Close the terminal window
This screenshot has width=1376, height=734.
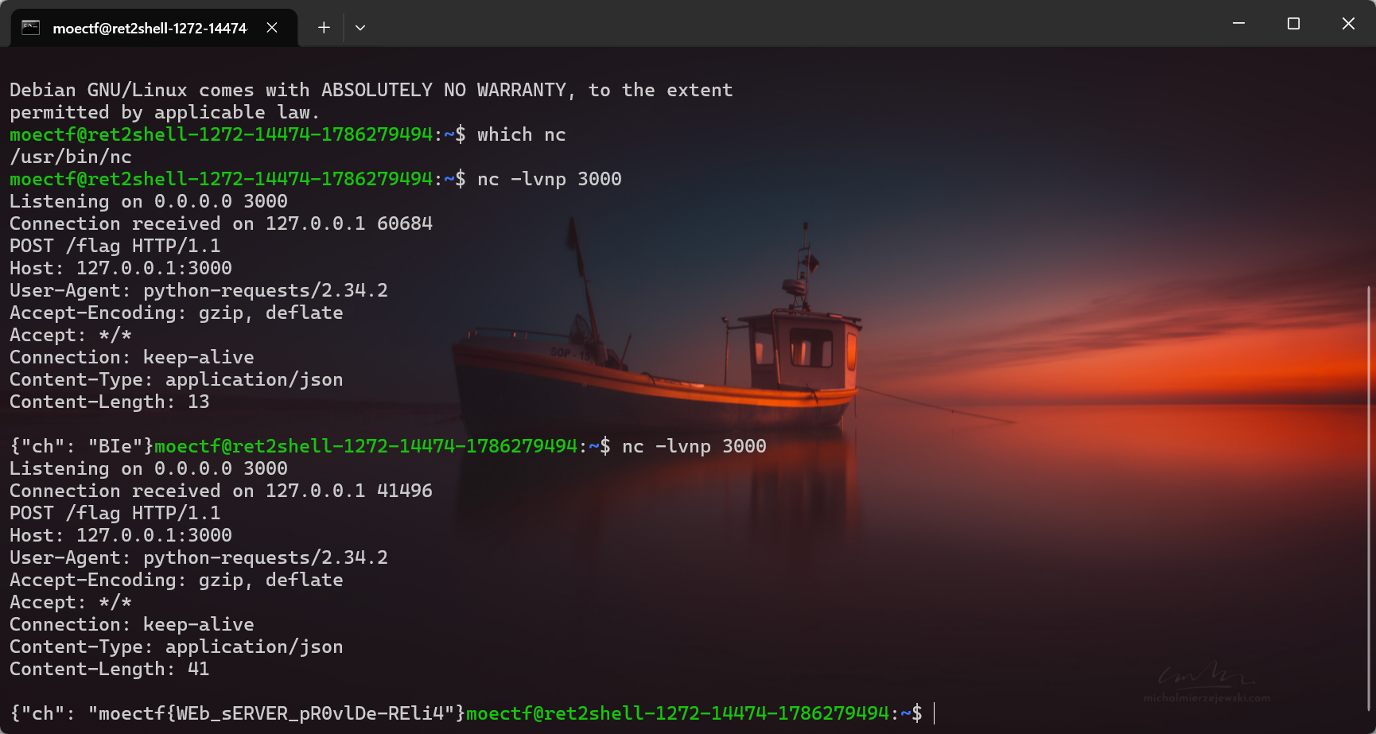coord(1348,24)
